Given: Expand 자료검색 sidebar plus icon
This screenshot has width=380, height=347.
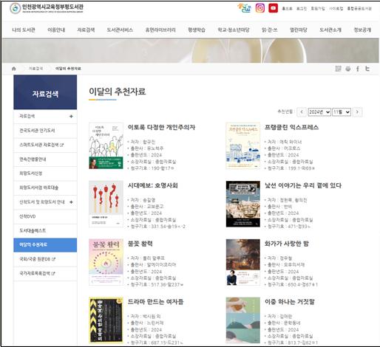Looking at the screenshot, I should [71, 116].
